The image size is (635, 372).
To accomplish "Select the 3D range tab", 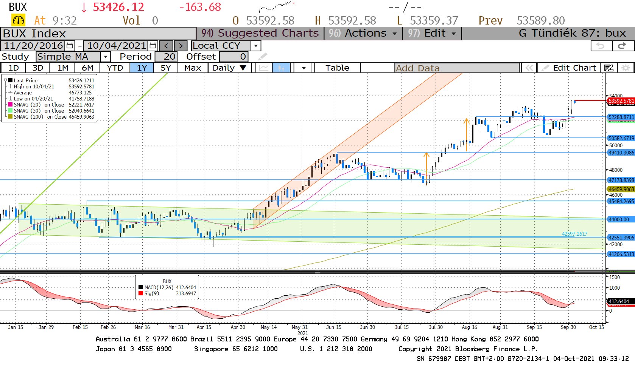I will click(x=37, y=68).
